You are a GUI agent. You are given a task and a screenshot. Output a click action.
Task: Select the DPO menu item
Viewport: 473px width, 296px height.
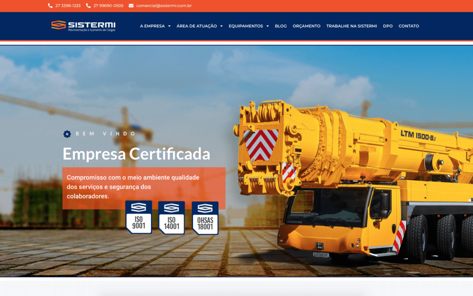pyautogui.click(x=388, y=26)
